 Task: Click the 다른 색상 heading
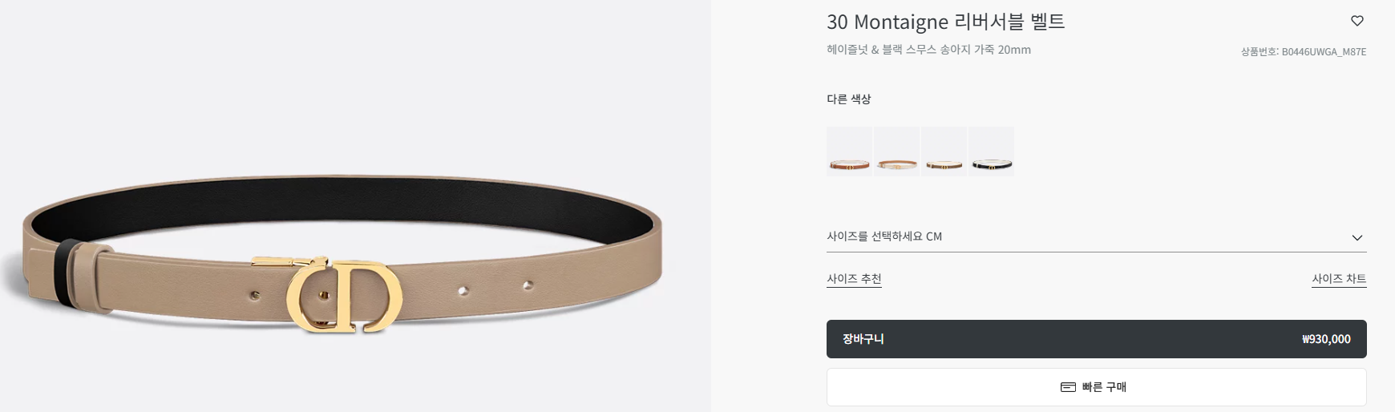[848, 99]
